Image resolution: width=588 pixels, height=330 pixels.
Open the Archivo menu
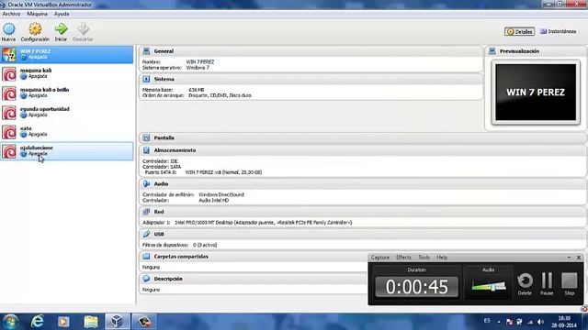click(11, 14)
